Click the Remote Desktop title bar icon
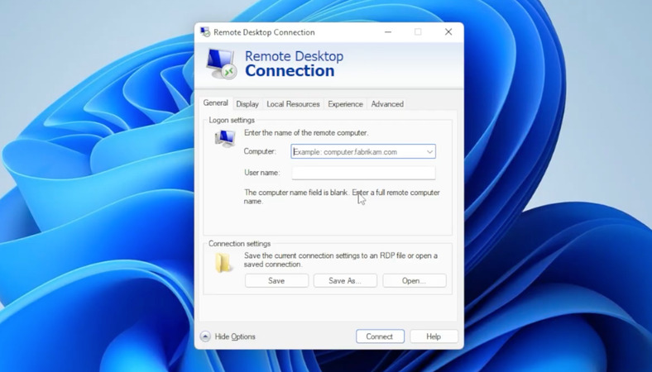 [x=205, y=32]
